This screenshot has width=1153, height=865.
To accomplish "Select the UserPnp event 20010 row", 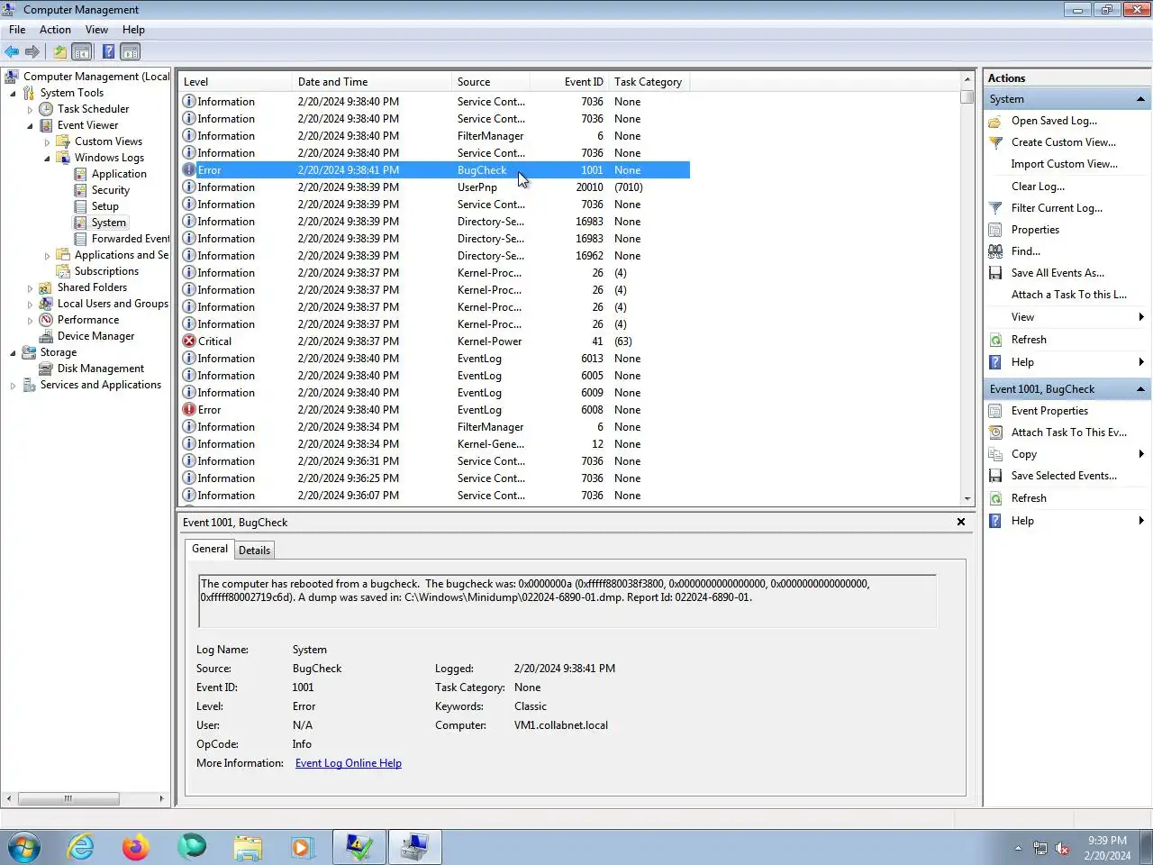I will [x=436, y=187].
